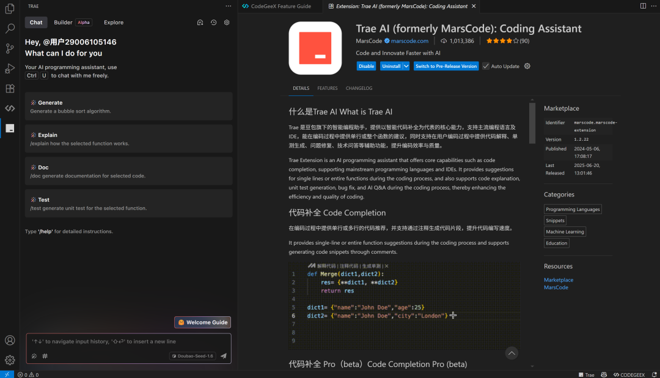Open the FEATURES tab
Viewport: 660px width, 378px height.
click(x=327, y=88)
